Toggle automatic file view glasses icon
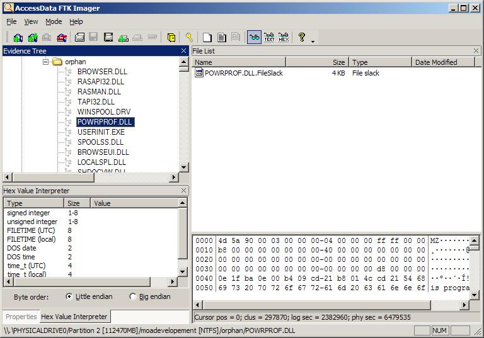484x338 pixels. [x=255, y=37]
